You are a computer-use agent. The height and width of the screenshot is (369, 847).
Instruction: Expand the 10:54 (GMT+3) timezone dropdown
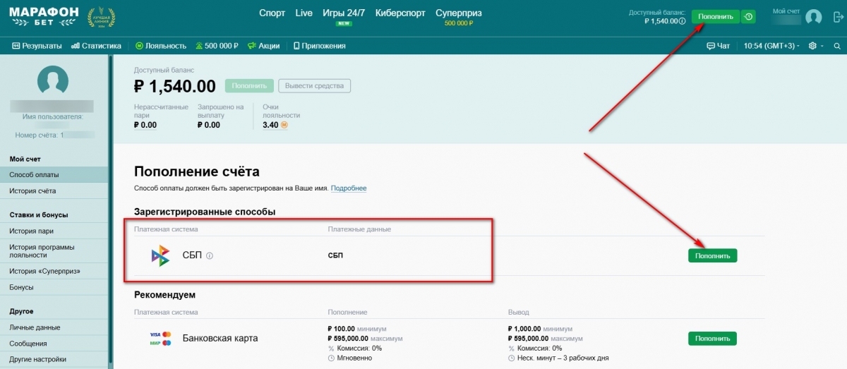771,46
